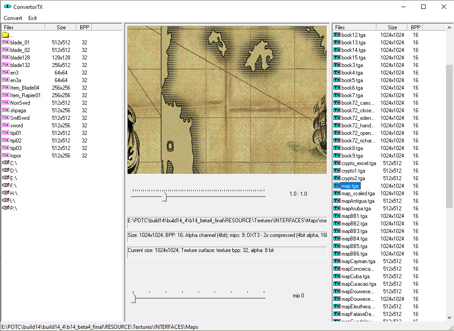The image size is (454, 331).
Task: Click the map texture preview image
Action: 227,100
